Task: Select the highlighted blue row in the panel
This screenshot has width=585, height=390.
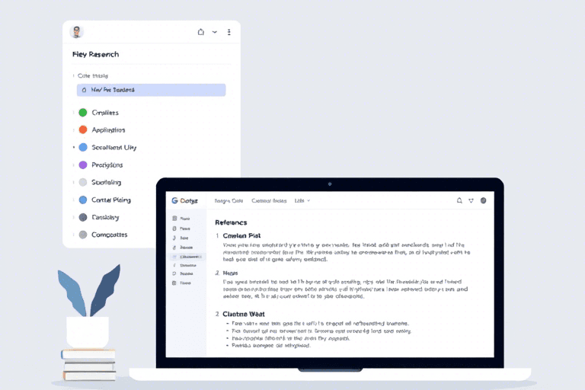Action: pos(151,90)
